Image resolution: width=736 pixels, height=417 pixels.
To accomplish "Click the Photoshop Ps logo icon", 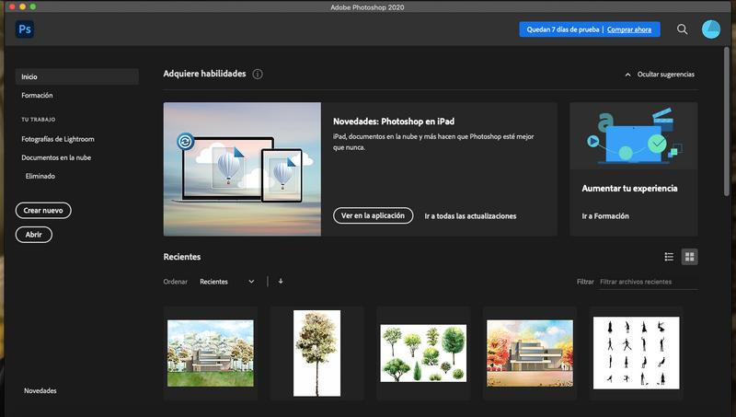I will coord(25,29).
